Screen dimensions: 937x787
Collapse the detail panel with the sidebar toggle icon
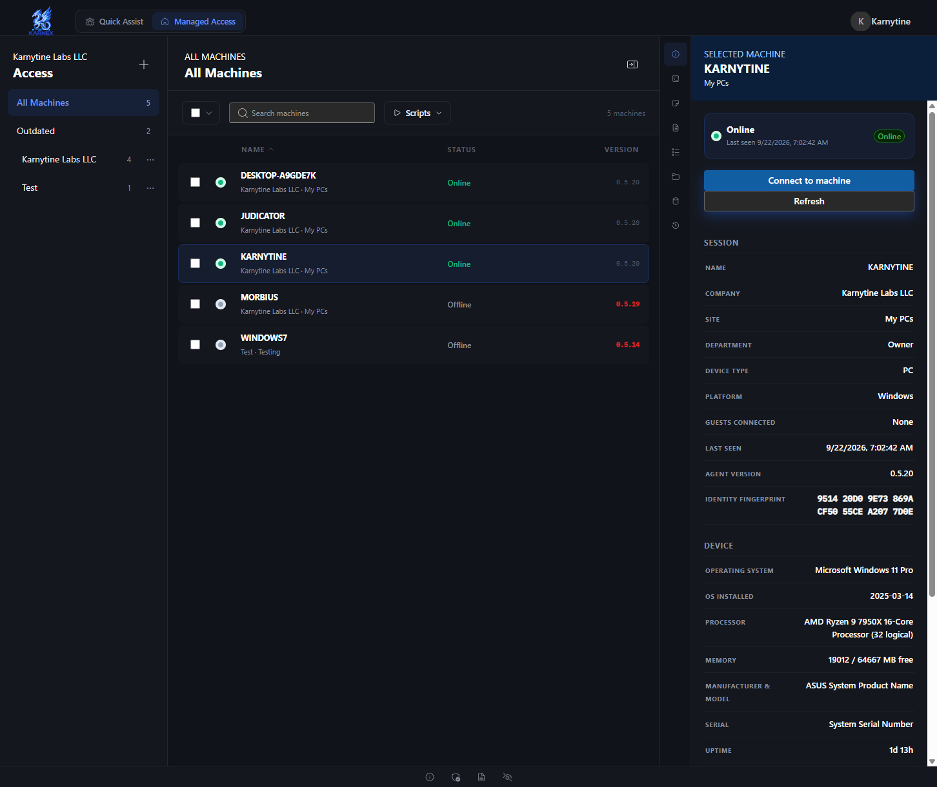point(632,64)
